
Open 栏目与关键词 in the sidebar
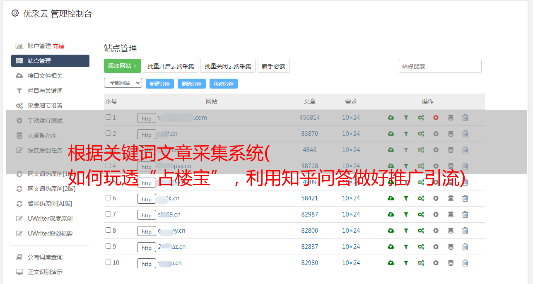[x=45, y=91]
